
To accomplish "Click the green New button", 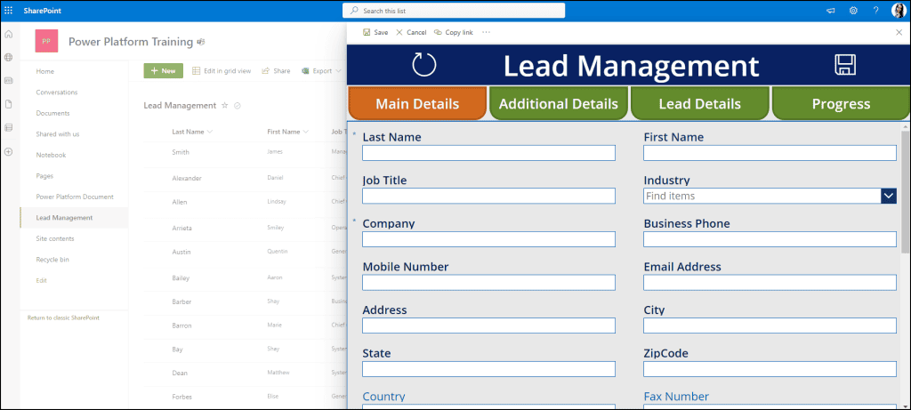I will click(x=164, y=71).
